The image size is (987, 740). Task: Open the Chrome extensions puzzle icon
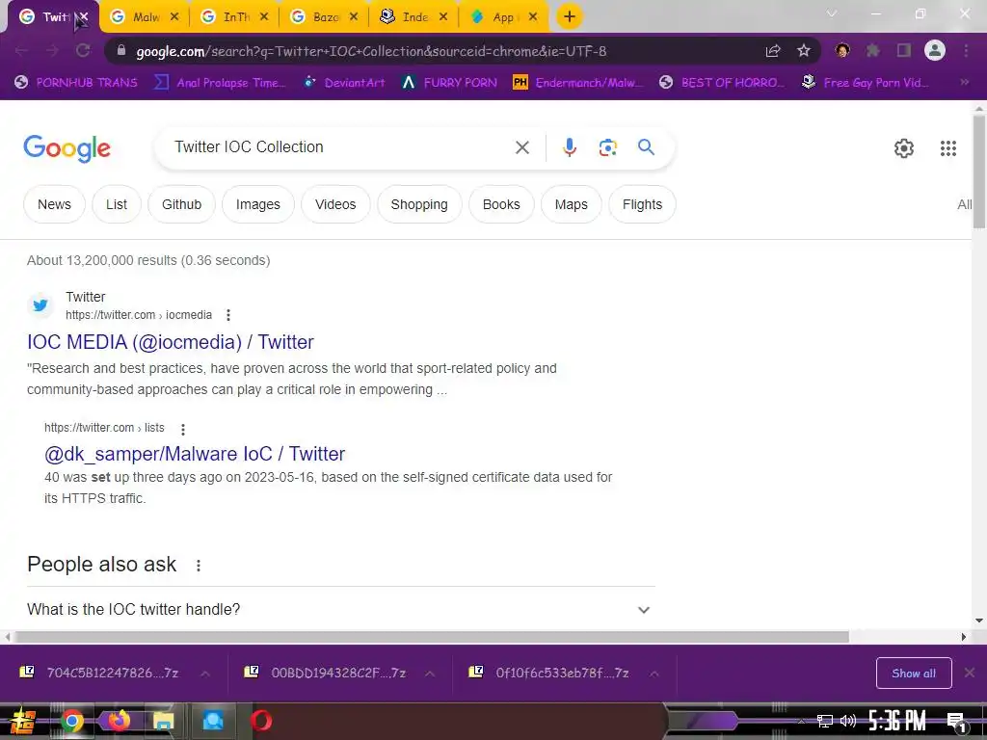pos(873,51)
